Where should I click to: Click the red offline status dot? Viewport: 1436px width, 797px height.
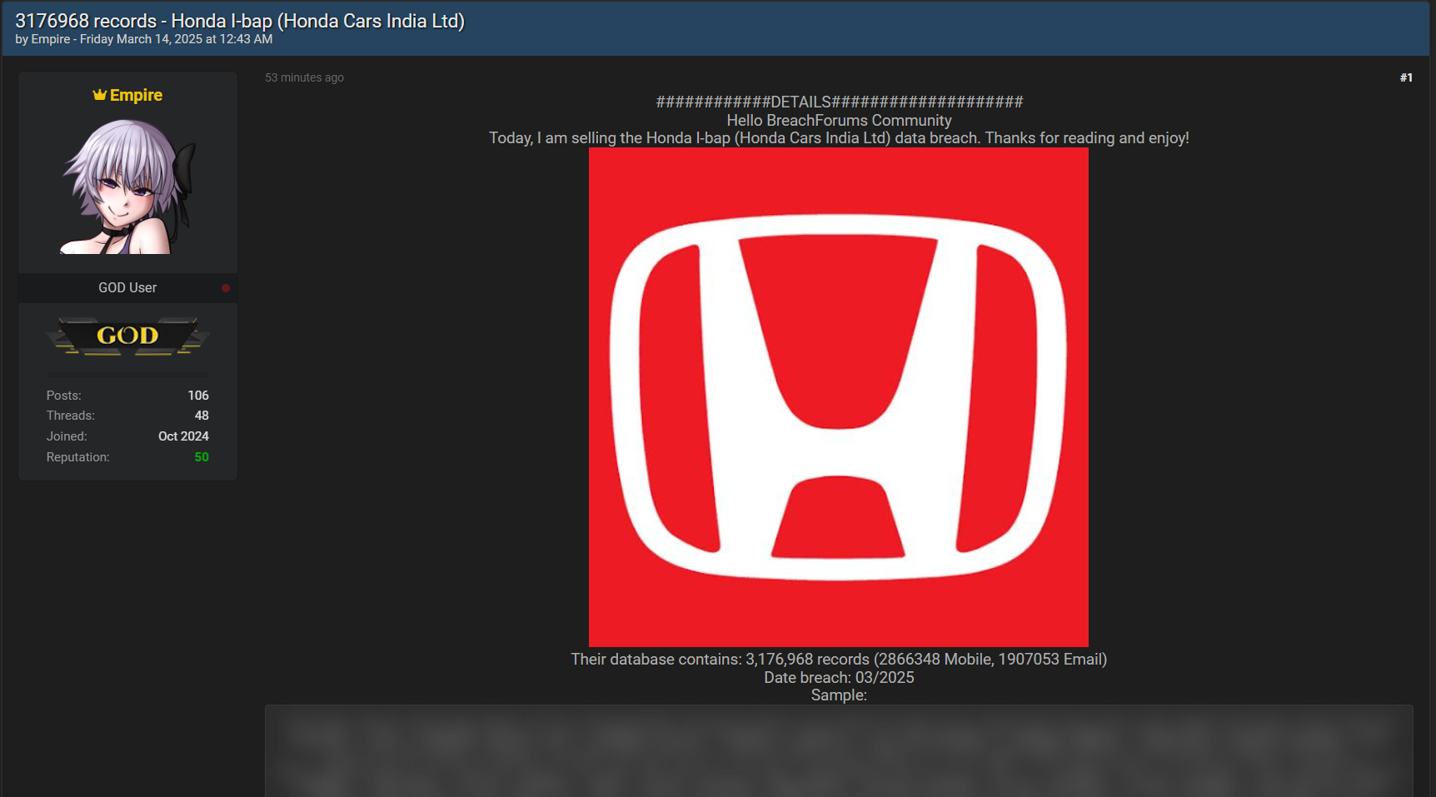[x=226, y=288]
